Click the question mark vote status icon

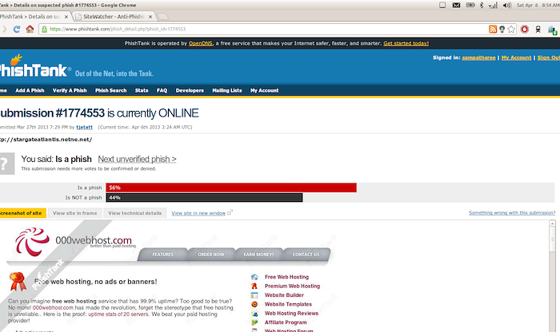click(x=6, y=164)
